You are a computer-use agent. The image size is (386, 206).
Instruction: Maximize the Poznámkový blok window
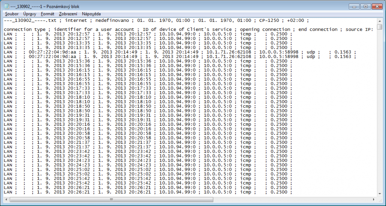click(366, 7)
